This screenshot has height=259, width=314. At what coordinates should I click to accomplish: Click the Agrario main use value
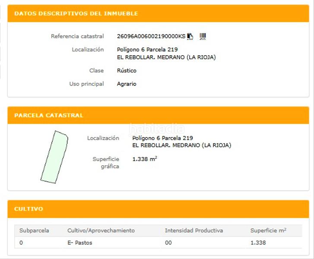[x=127, y=84]
